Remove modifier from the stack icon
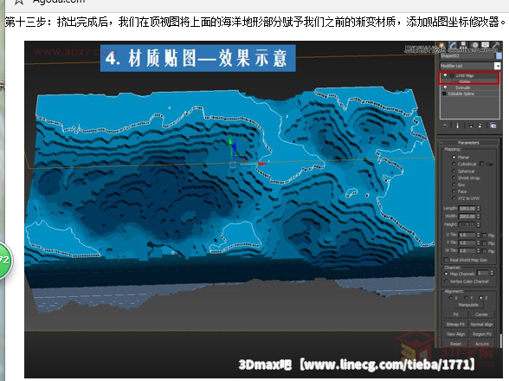Image resolution: width=509 pixels, height=381 pixels. pos(480,126)
